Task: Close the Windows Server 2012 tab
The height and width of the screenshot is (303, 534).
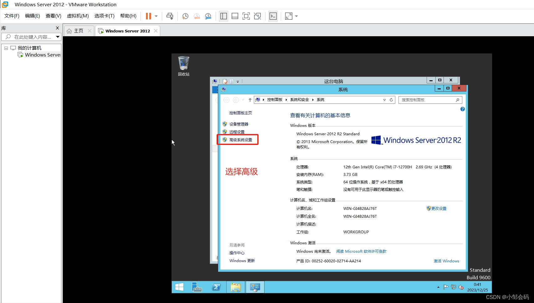Action: coord(156,31)
